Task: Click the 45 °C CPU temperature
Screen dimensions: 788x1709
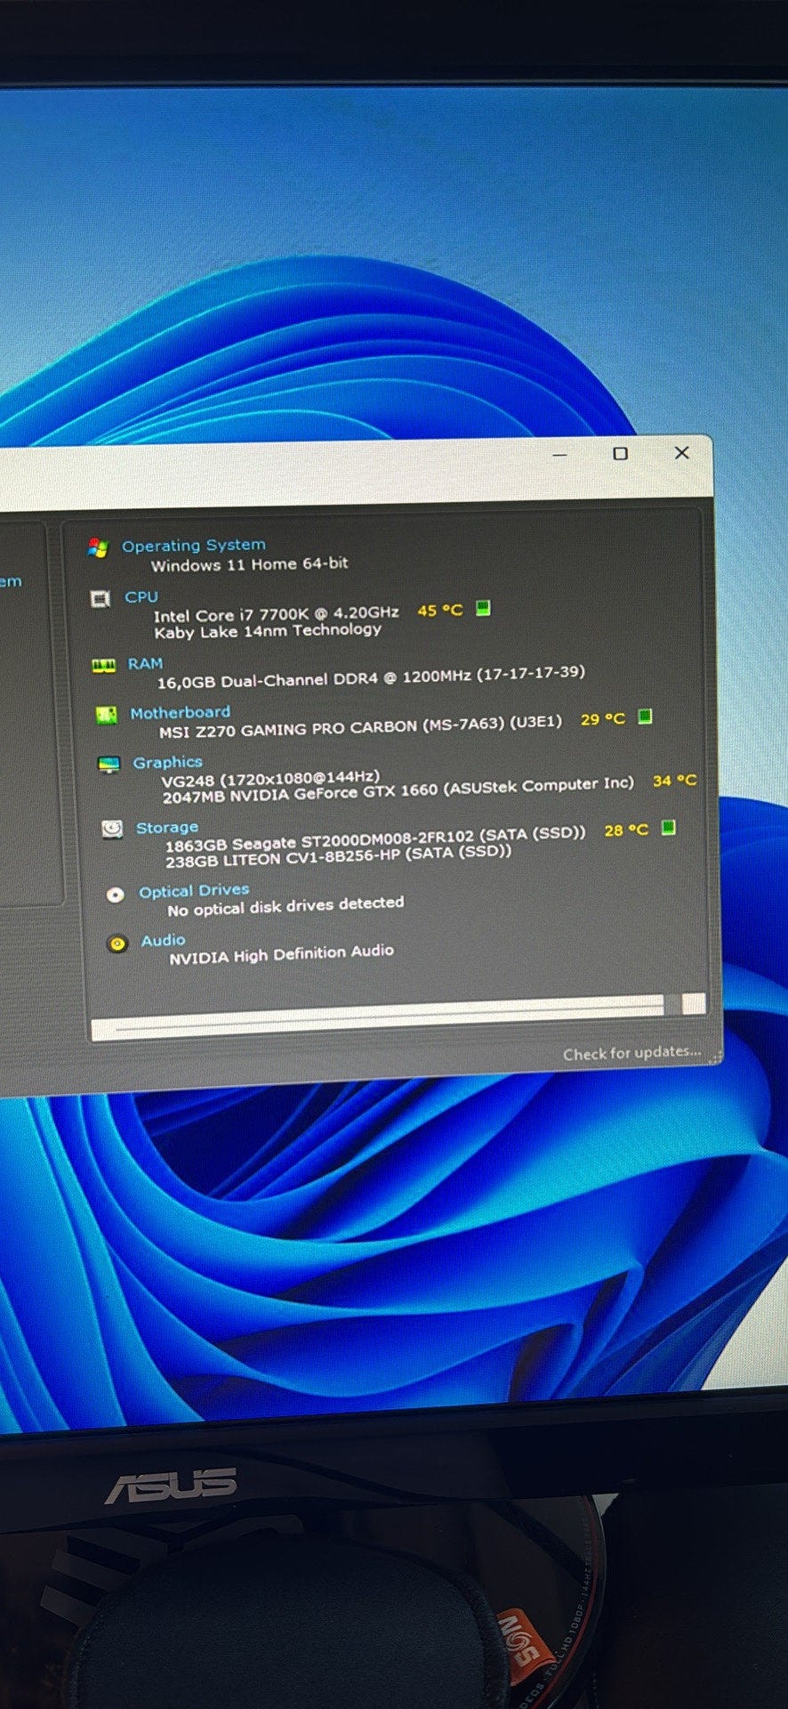Action: pyautogui.click(x=440, y=611)
